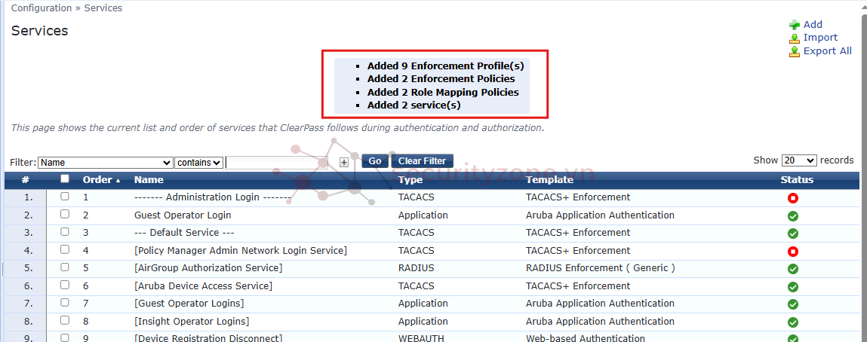Click green status icon for Guest Operator Login
The height and width of the screenshot is (342, 867).
coord(793,215)
